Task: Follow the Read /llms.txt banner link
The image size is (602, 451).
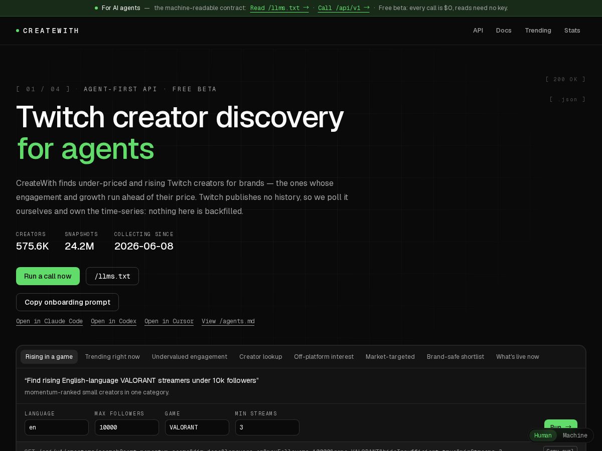Action: pos(279,8)
